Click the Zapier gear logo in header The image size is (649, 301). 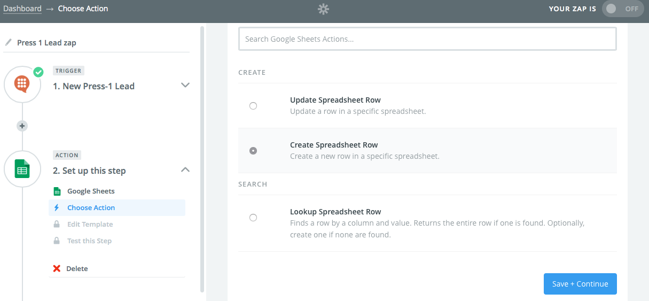click(x=323, y=9)
